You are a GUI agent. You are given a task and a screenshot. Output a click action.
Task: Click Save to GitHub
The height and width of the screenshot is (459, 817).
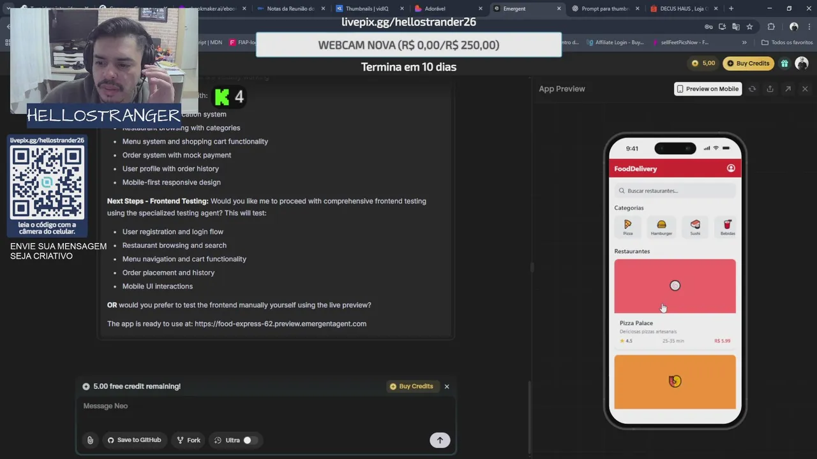click(134, 440)
